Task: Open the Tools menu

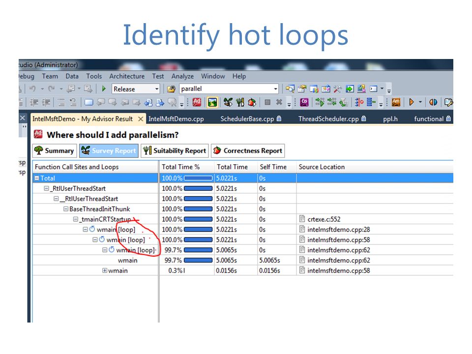Action: 94,76
